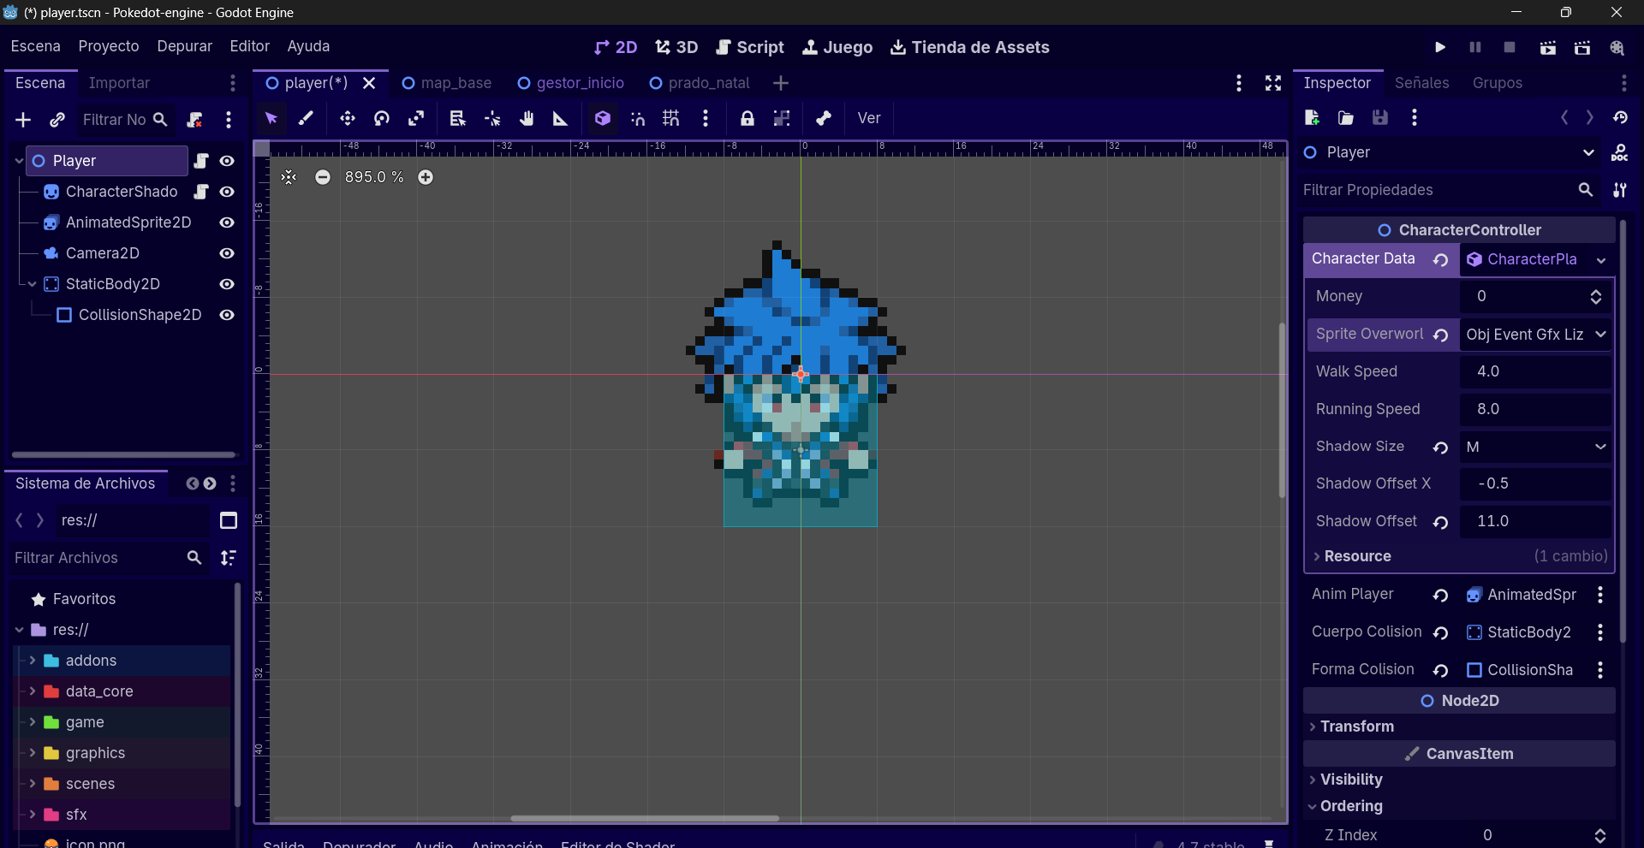Switch to the Script workspace
The height and width of the screenshot is (848, 1644).
point(750,47)
